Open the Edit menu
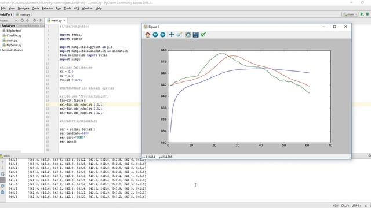371x208 pixels. pos(3,8)
